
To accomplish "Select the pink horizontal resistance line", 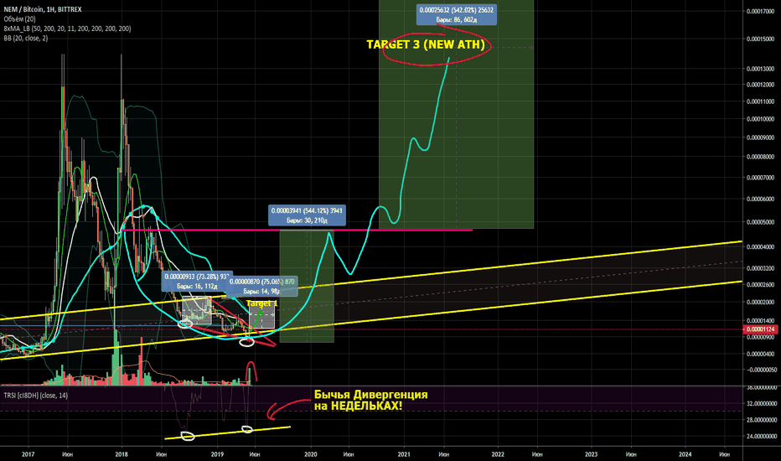I will (x=297, y=230).
